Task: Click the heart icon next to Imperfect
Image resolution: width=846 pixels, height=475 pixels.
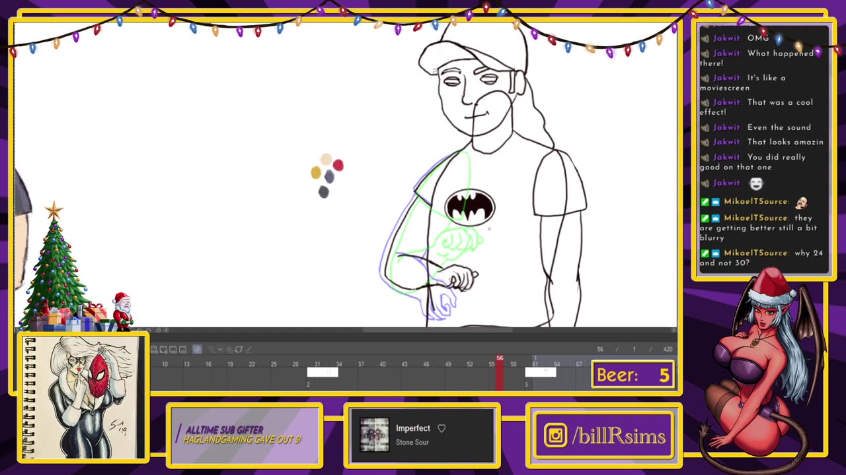Action: coord(442,428)
